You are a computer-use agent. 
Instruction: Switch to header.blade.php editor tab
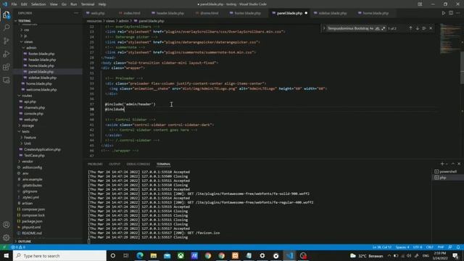[x=167, y=13]
